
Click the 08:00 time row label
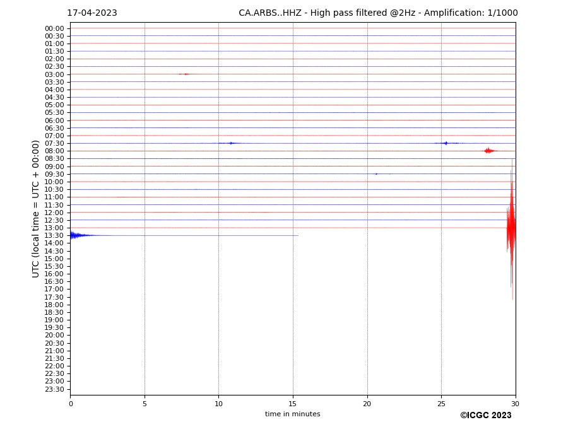coord(54,151)
